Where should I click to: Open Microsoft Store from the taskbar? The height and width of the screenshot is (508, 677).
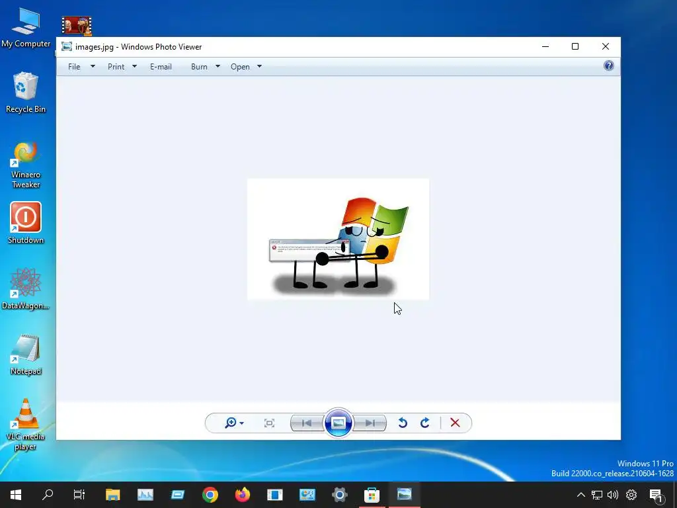pos(372,495)
